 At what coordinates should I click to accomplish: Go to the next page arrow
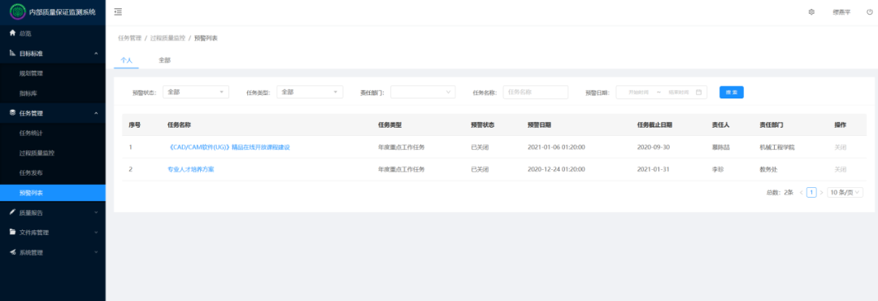[x=821, y=192]
